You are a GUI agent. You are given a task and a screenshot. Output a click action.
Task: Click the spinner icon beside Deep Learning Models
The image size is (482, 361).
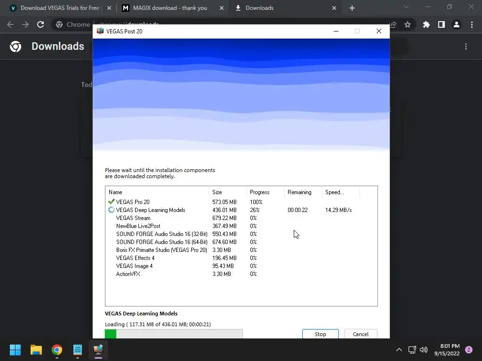[x=111, y=210]
